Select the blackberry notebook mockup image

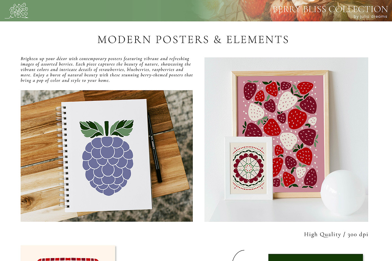[x=106, y=156]
